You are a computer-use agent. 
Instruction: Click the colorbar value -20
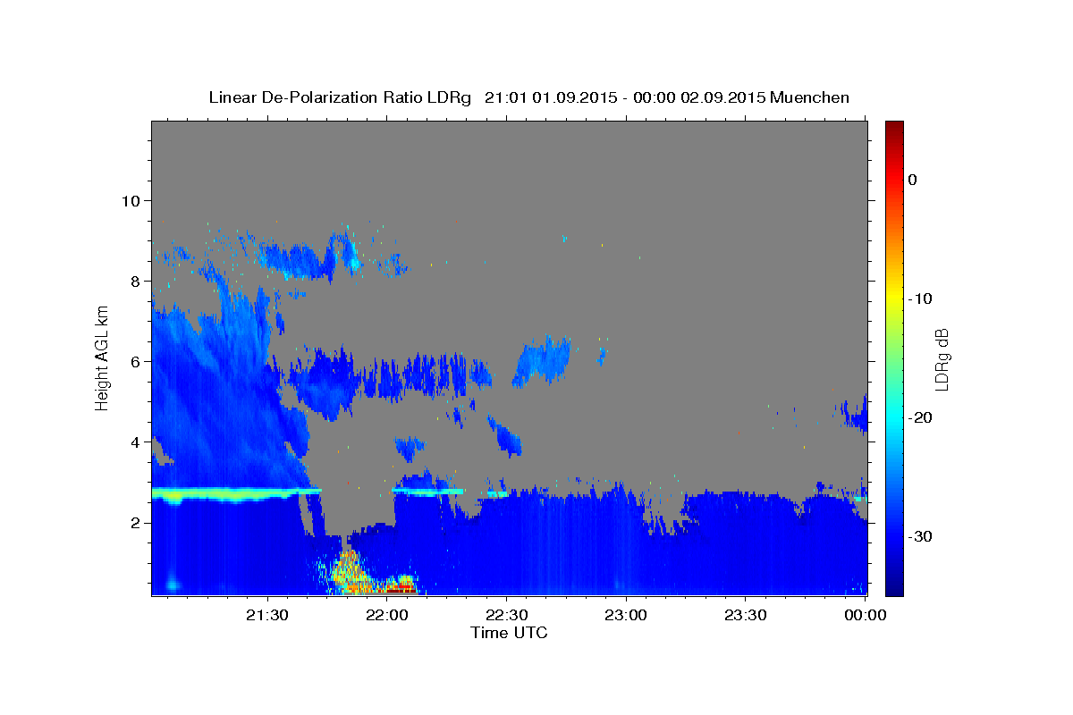coord(920,417)
